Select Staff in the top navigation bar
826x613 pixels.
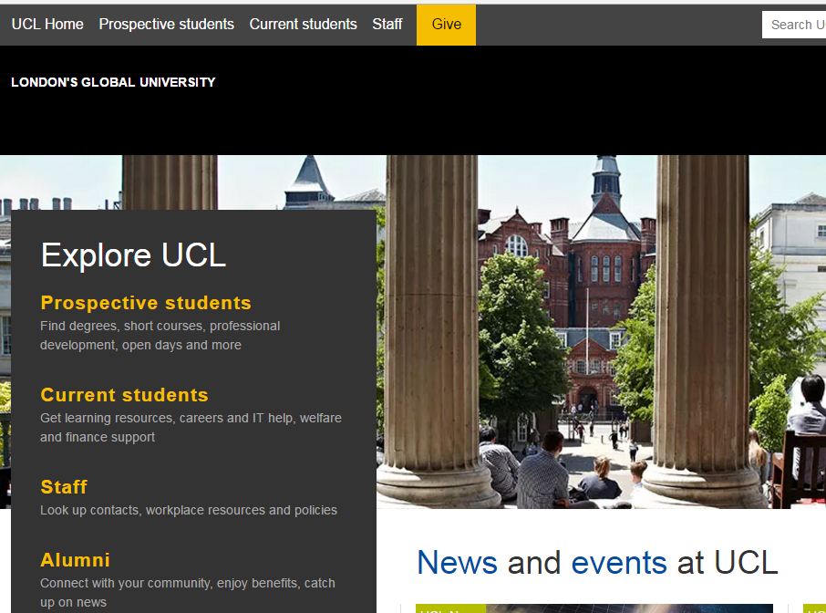[x=387, y=25]
